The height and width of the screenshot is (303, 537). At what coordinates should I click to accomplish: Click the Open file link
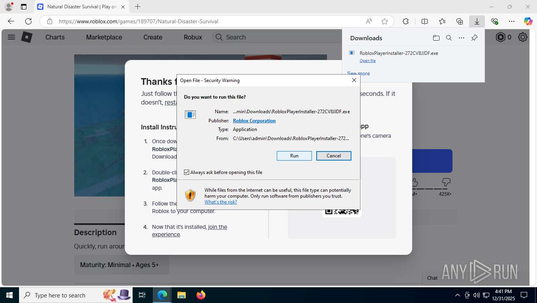[x=368, y=61]
